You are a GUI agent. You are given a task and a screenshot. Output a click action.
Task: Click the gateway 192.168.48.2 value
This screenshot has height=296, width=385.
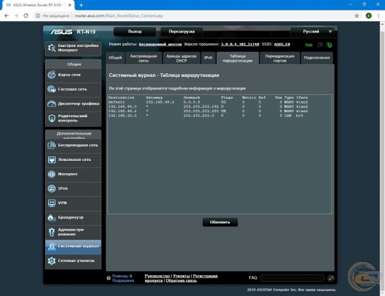point(160,102)
